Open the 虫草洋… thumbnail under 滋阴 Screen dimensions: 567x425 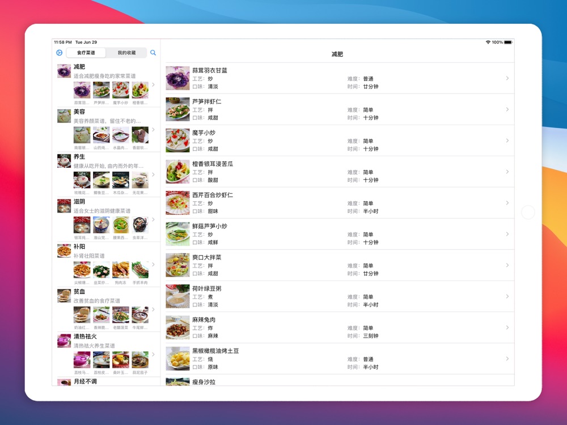pyautogui.click(x=140, y=225)
